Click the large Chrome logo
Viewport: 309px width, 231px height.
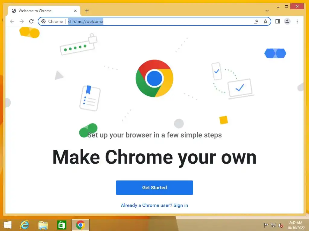click(x=154, y=78)
